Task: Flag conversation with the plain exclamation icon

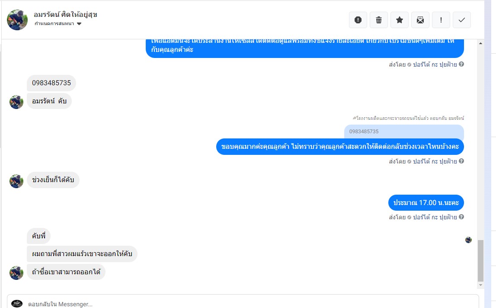Action: [441, 20]
